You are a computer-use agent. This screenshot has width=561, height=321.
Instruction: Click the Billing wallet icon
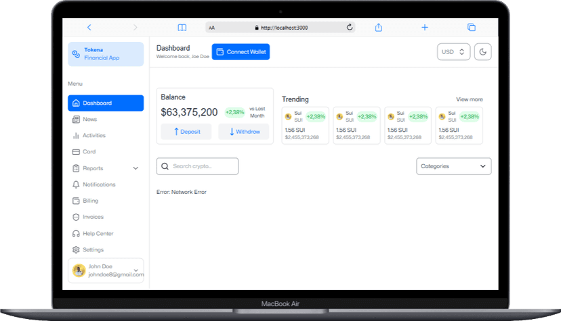[x=76, y=201]
